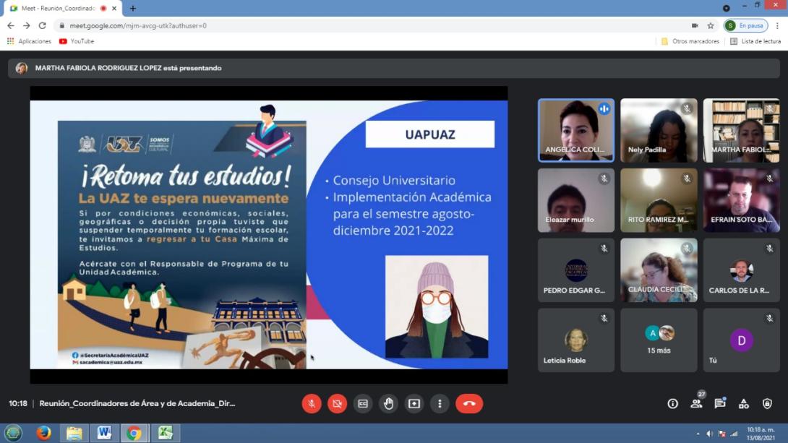This screenshot has width=788, height=443.
Task: Unmute the microphone in Meet
Action: [x=312, y=403]
